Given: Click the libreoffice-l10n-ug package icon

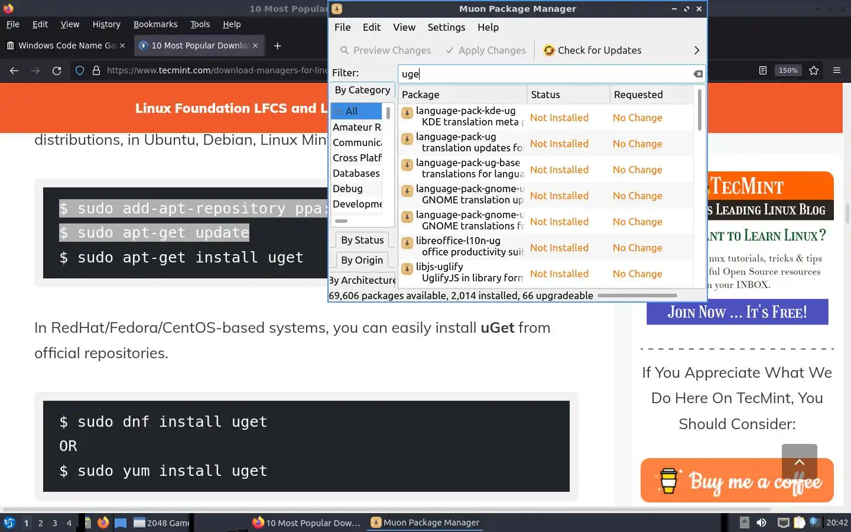Looking at the screenshot, I should [407, 243].
